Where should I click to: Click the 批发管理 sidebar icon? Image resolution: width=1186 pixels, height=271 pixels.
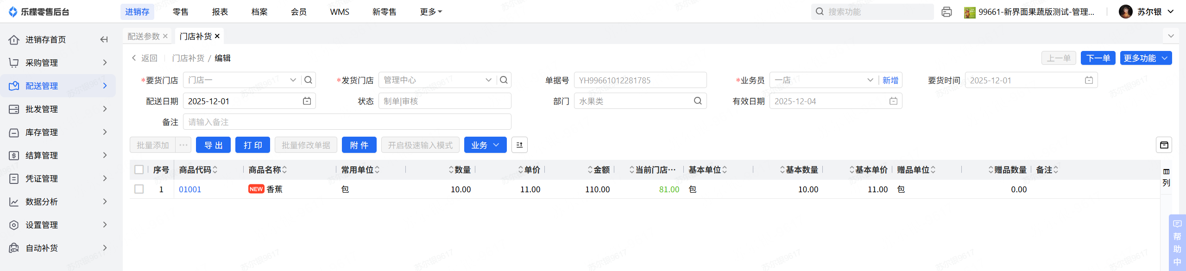point(14,109)
